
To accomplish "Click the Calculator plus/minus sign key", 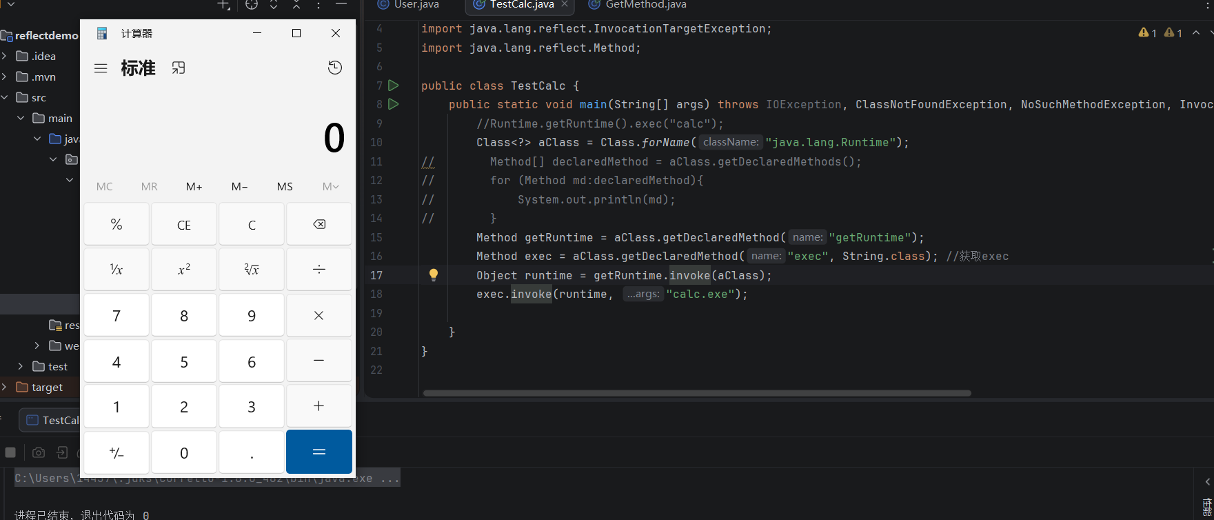I will (117, 452).
